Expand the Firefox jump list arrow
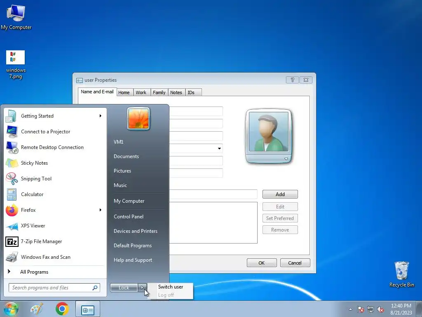 [101, 210]
